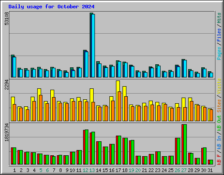Click green weekend day 13 label
The image size is (224, 175).
pos(92,170)
